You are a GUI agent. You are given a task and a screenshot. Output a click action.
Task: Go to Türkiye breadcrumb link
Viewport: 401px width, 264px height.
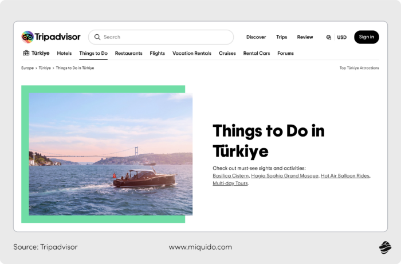click(45, 68)
